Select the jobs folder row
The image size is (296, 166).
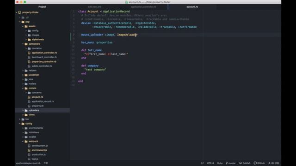point(42,79)
